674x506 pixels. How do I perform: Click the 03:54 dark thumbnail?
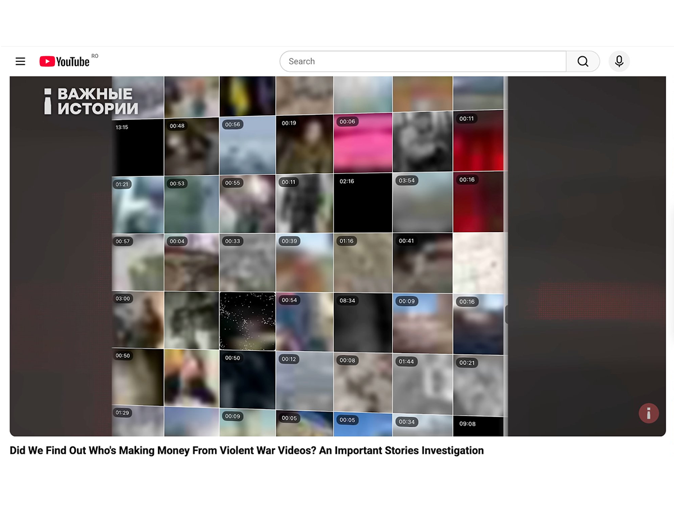422,202
